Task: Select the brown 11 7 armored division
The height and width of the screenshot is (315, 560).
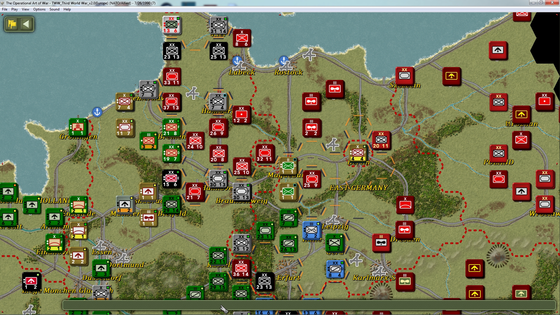Action: coord(125,127)
